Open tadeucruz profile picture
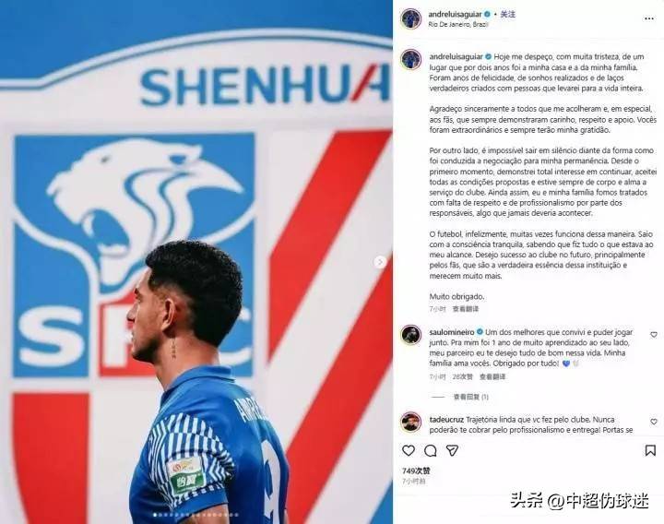The width and height of the screenshot is (664, 524). (410, 423)
